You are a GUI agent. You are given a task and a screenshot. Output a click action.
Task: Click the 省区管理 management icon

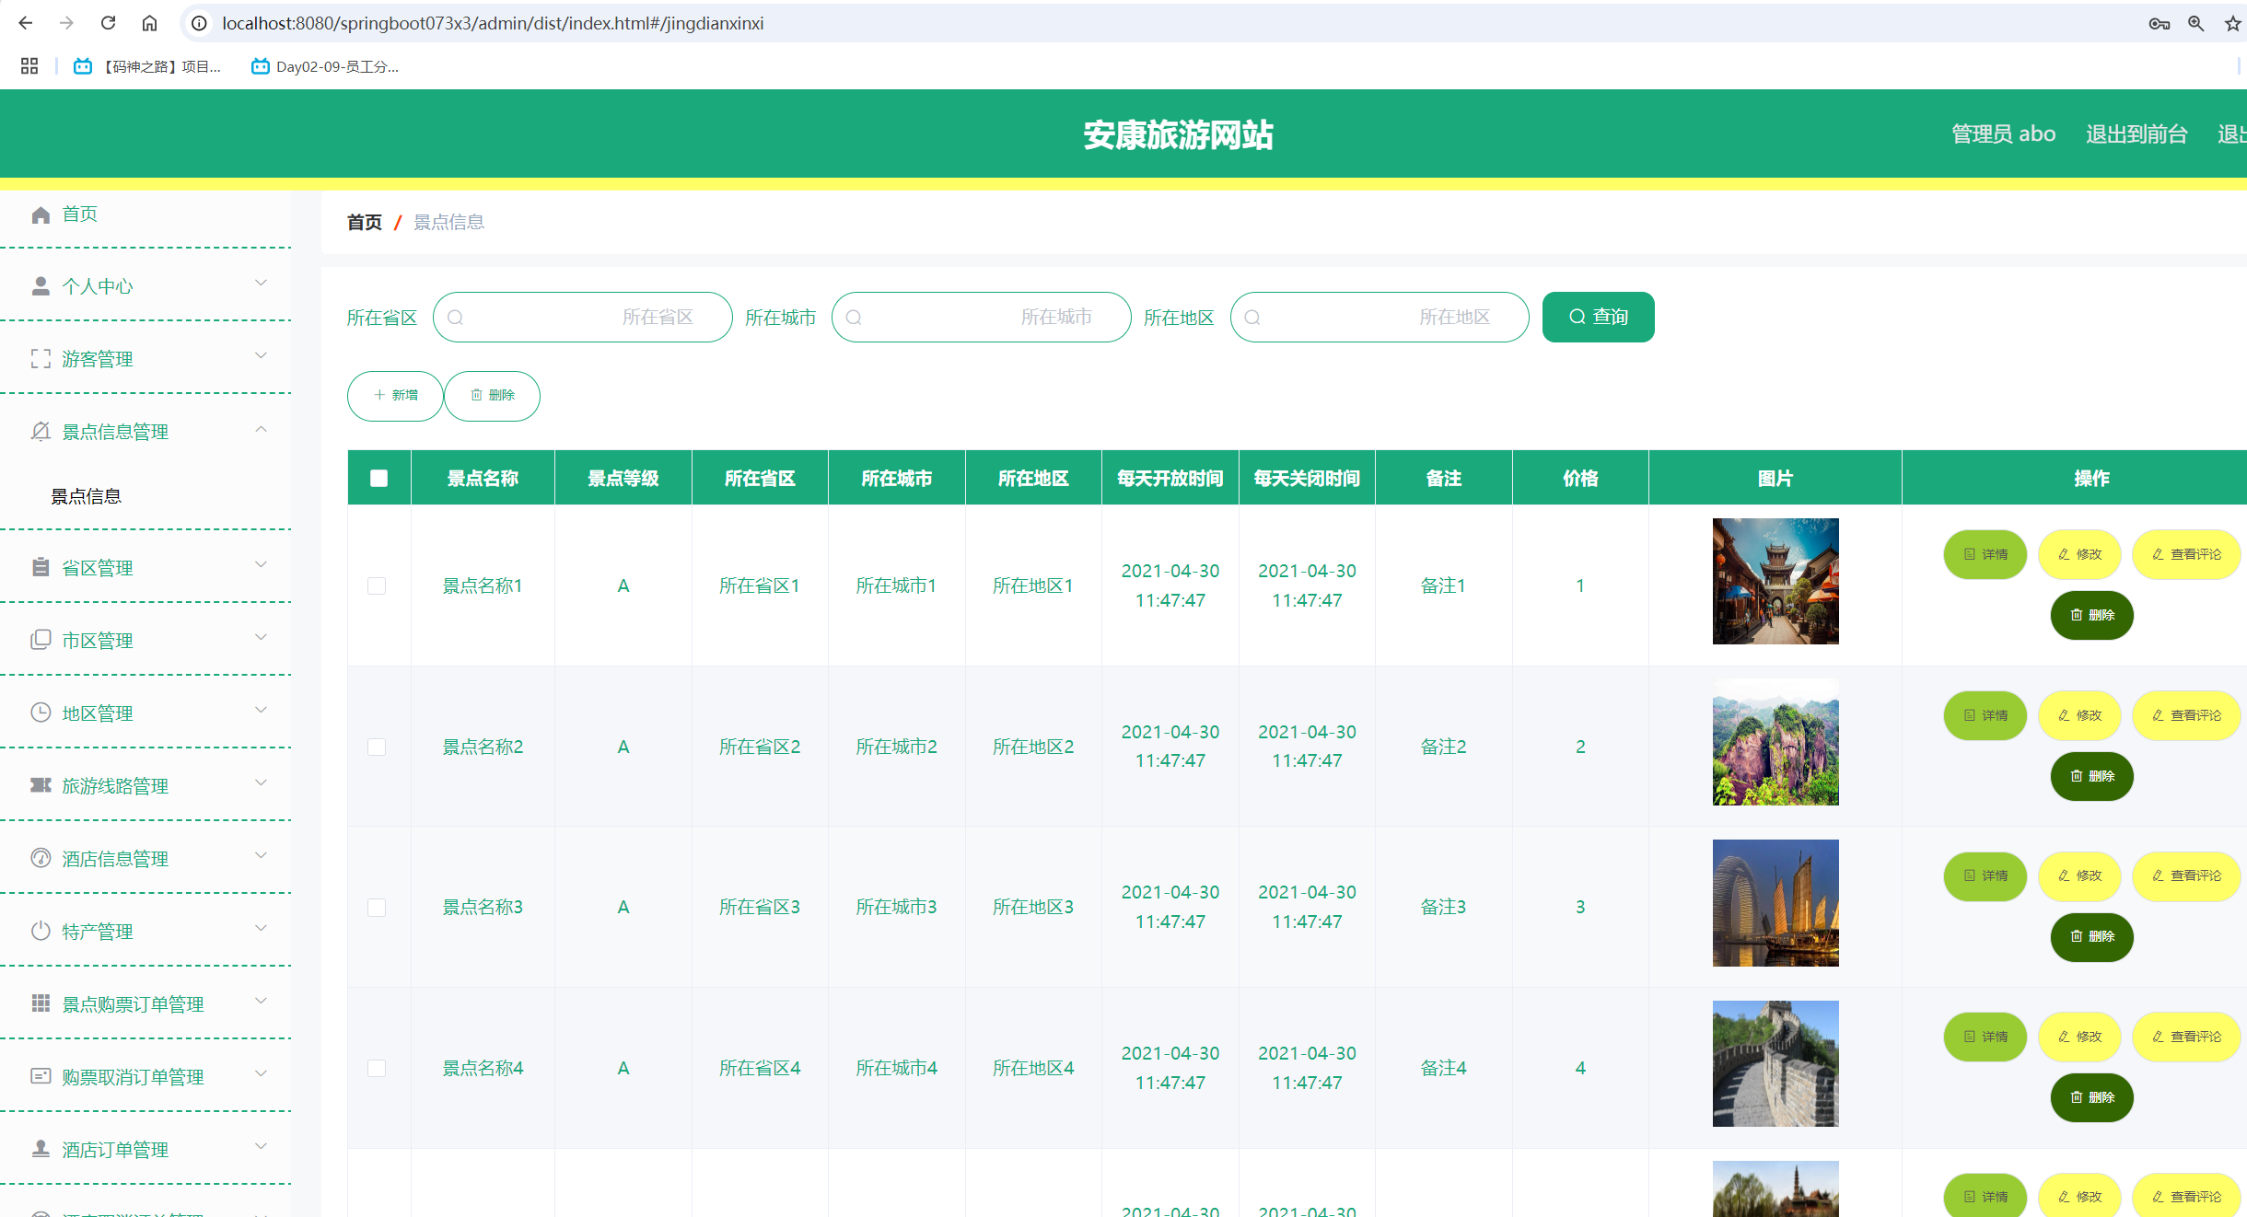pyautogui.click(x=41, y=567)
